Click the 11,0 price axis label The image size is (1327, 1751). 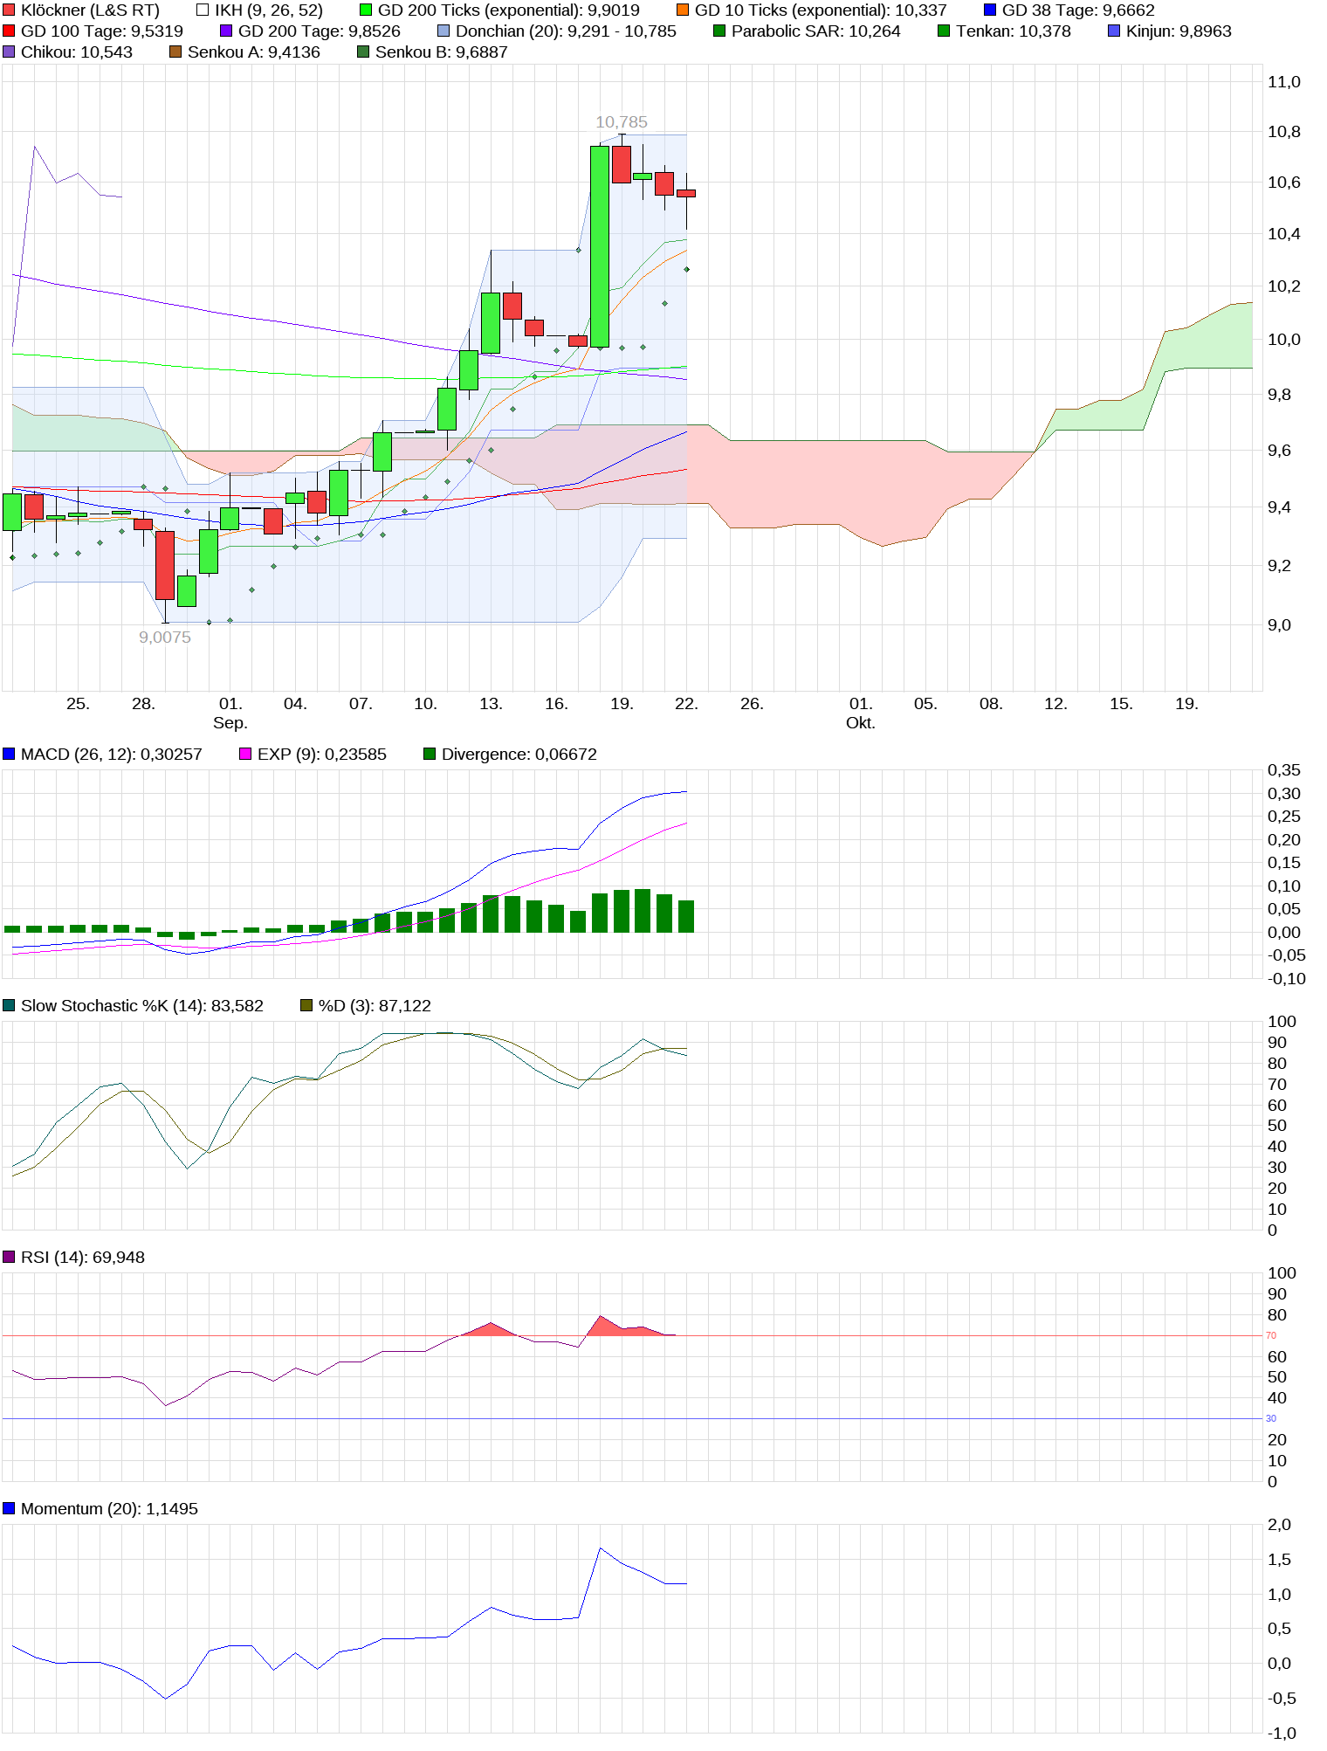tap(1283, 82)
